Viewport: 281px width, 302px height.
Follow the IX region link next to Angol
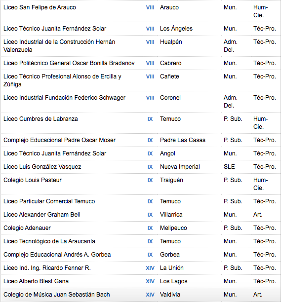pyautogui.click(x=150, y=153)
